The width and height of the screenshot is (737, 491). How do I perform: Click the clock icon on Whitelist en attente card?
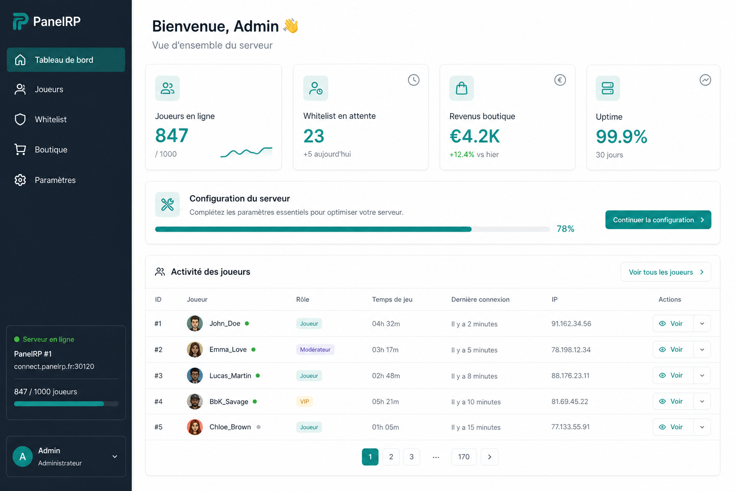click(414, 80)
